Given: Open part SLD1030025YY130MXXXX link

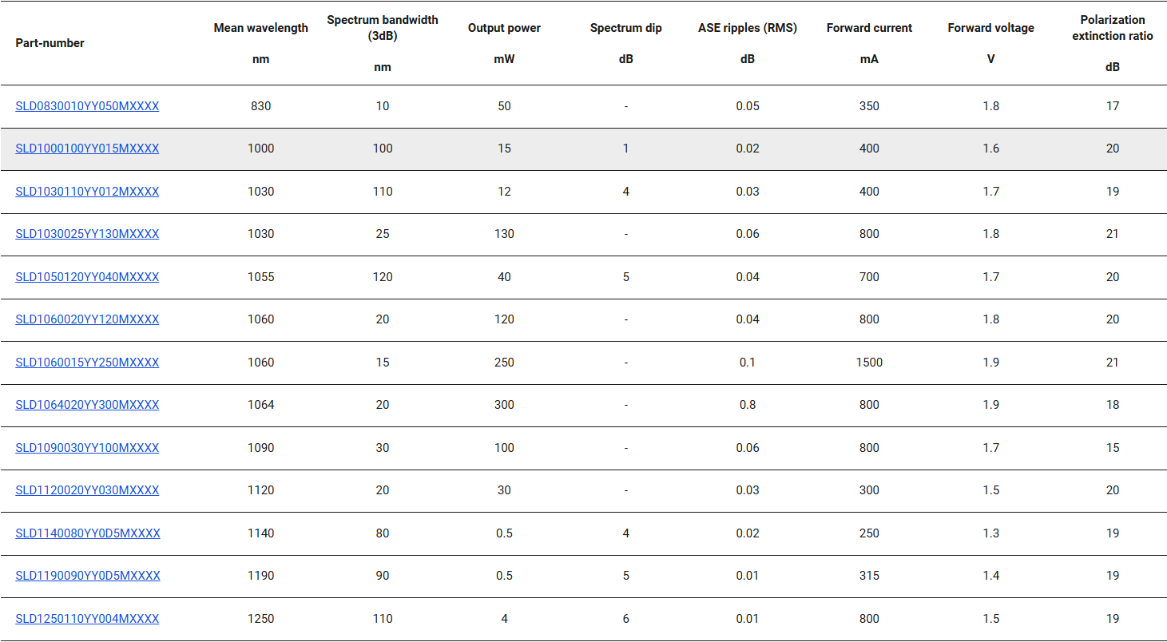Looking at the screenshot, I should (x=87, y=234).
